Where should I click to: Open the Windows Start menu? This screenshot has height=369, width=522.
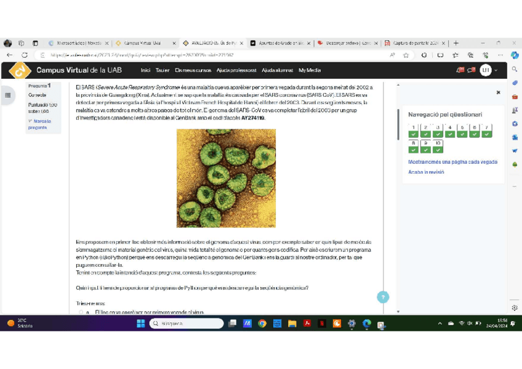point(141,323)
